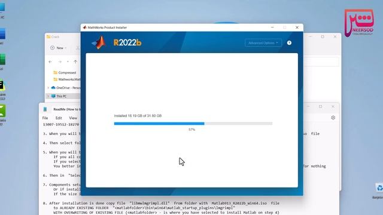Screen dimensions: 383x215
Task: Go up one folder in explorer
Action: click(75, 62)
